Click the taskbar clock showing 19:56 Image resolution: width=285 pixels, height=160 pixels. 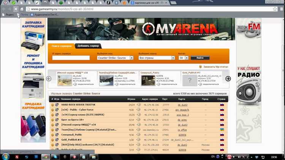(274, 157)
